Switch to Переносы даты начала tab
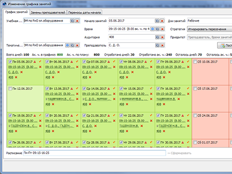This screenshot has height=174, width=232. click(x=85, y=13)
